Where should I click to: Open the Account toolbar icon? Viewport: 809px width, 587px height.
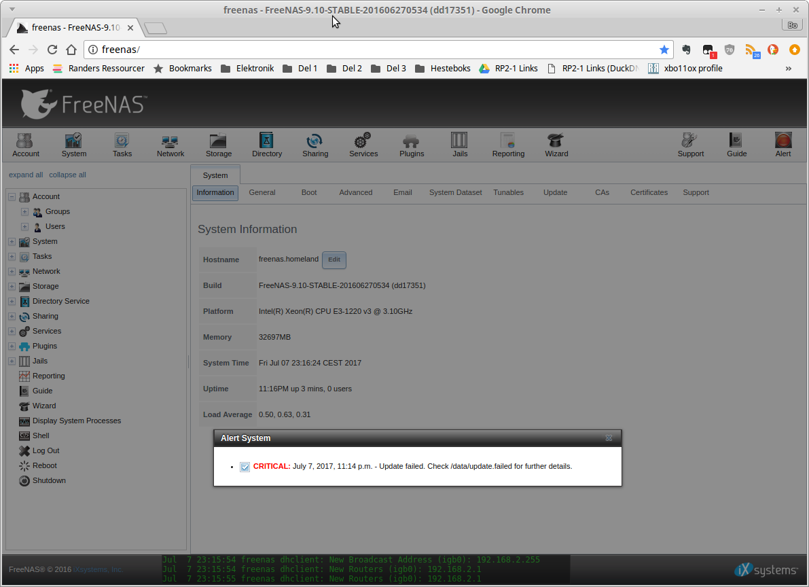[x=26, y=145]
